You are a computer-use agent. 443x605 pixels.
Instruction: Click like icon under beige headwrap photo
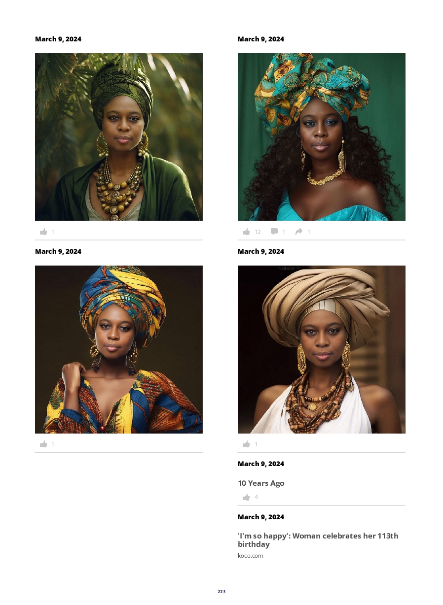[246, 444]
